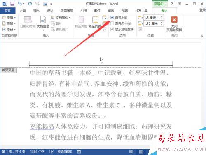Click 转至页脚 (Go to Footer)
Viewport: 206px width, 155px height.
(x=95, y=22)
